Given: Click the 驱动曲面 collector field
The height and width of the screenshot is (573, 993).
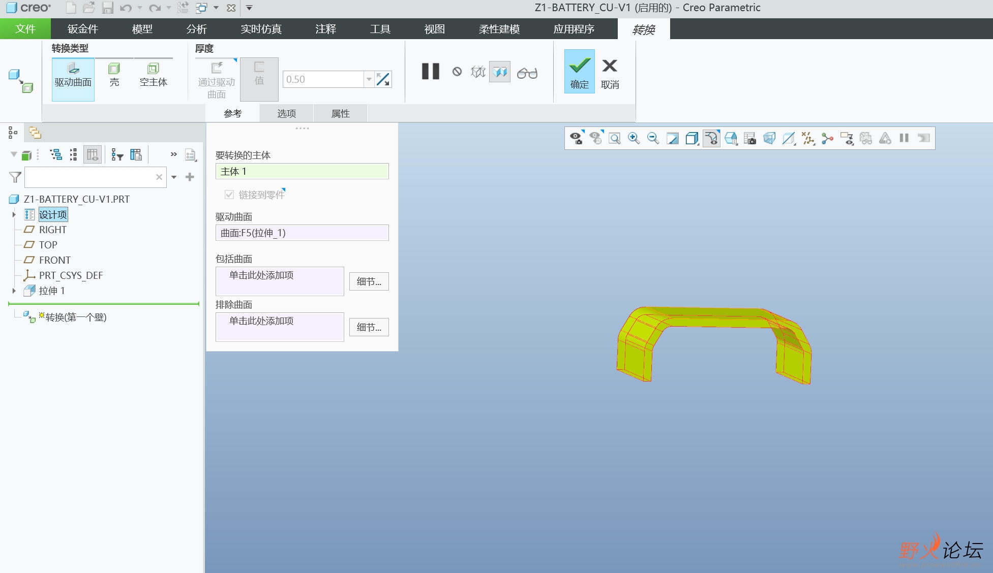Looking at the screenshot, I should point(302,233).
